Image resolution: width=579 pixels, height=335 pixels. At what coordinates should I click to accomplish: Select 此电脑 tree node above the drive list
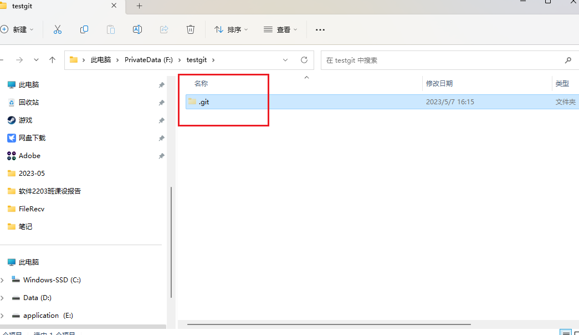[29, 262]
